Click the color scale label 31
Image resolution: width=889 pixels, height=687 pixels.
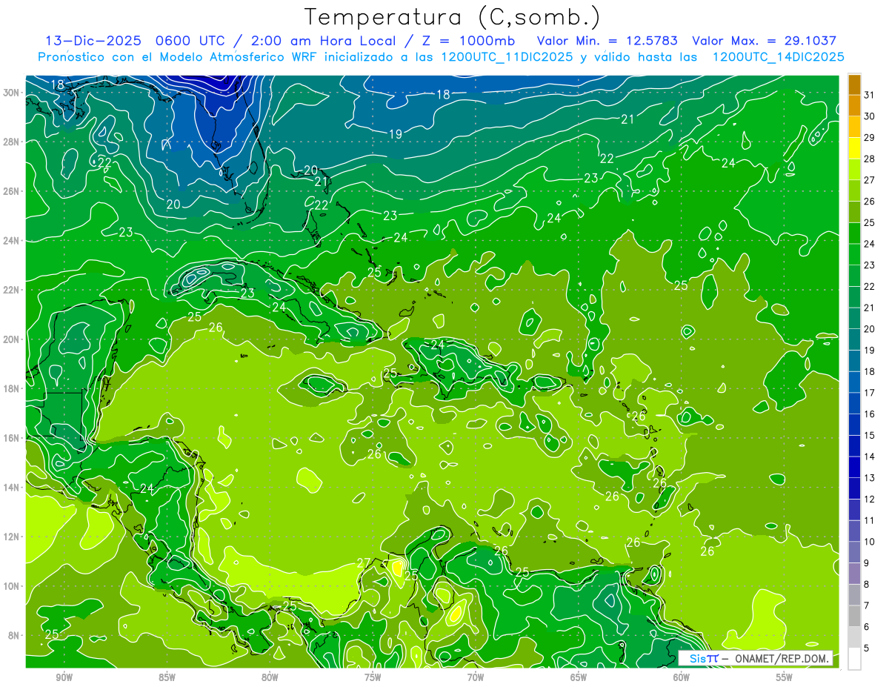point(869,94)
